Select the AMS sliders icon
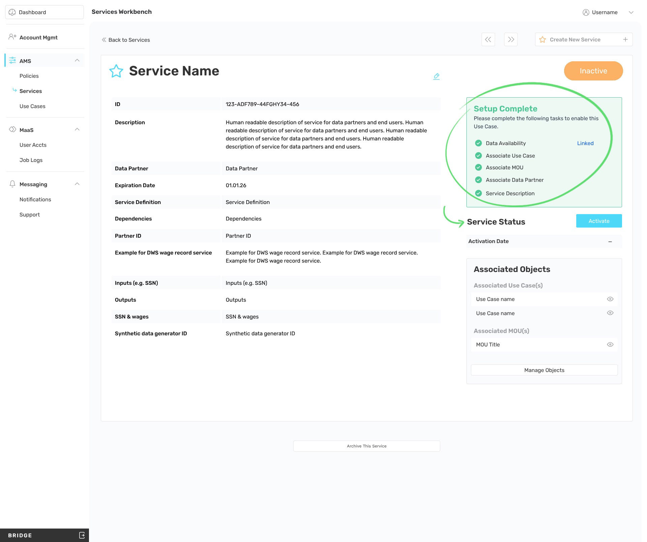647x542 pixels. (x=12, y=61)
